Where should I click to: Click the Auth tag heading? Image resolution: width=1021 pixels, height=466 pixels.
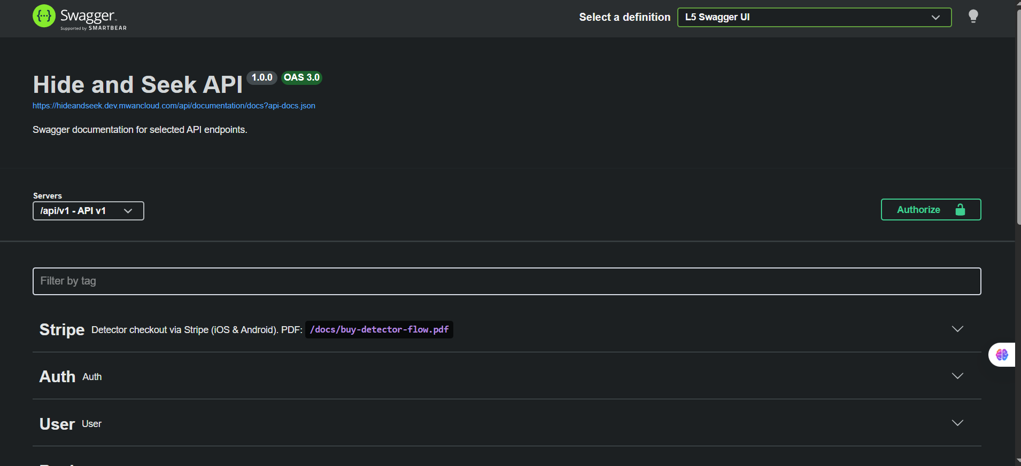(x=57, y=377)
